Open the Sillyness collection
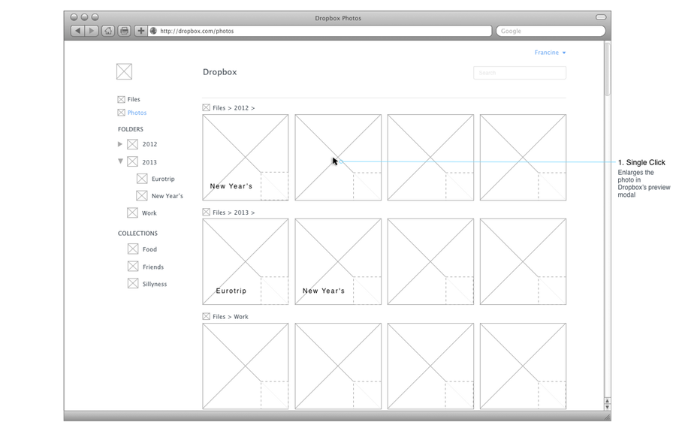The width and height of the screenshot is (676, 431). coord(155,284)
